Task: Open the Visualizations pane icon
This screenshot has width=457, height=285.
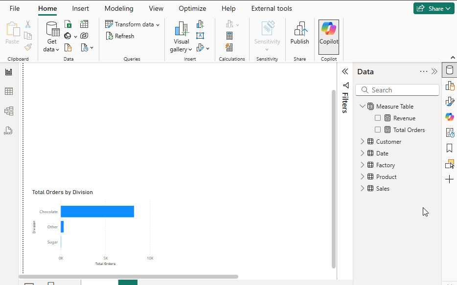Action: [450, 86]
